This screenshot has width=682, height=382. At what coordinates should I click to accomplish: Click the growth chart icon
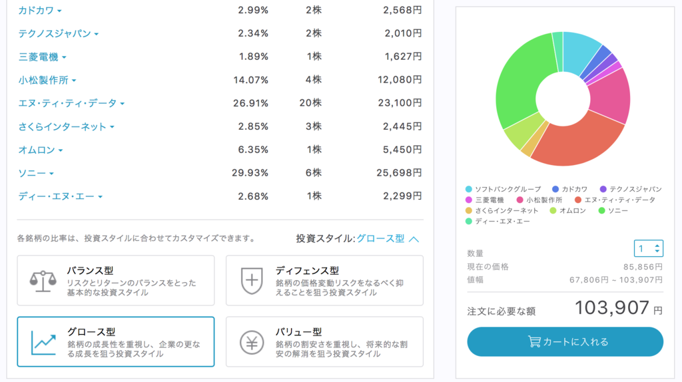tap(43, 343)
